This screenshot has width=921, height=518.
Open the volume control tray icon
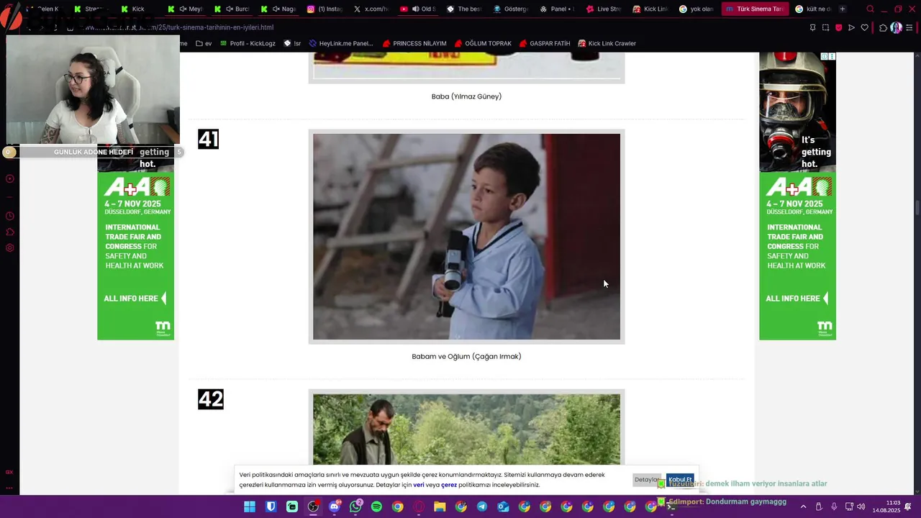click(x=861, y=507)
